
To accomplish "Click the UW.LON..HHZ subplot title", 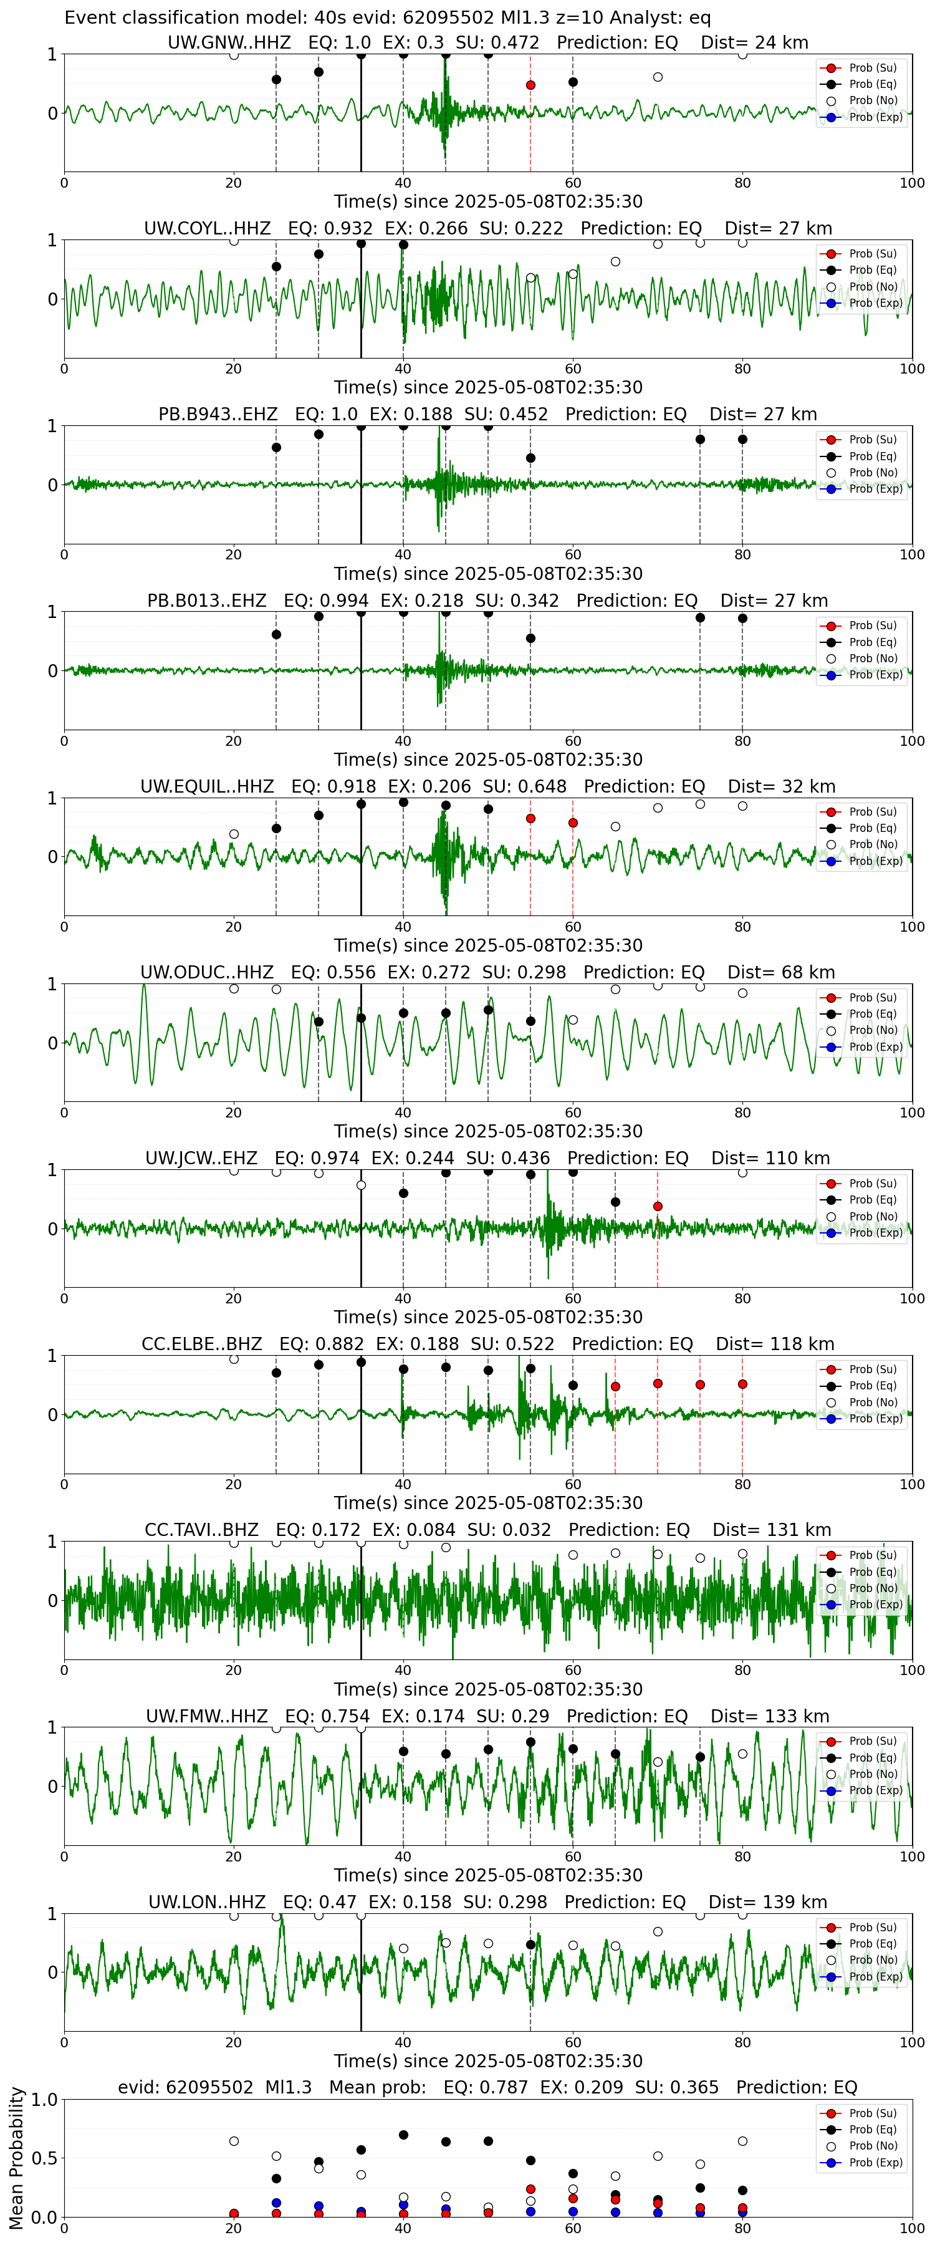I will tap(488, 1901).
